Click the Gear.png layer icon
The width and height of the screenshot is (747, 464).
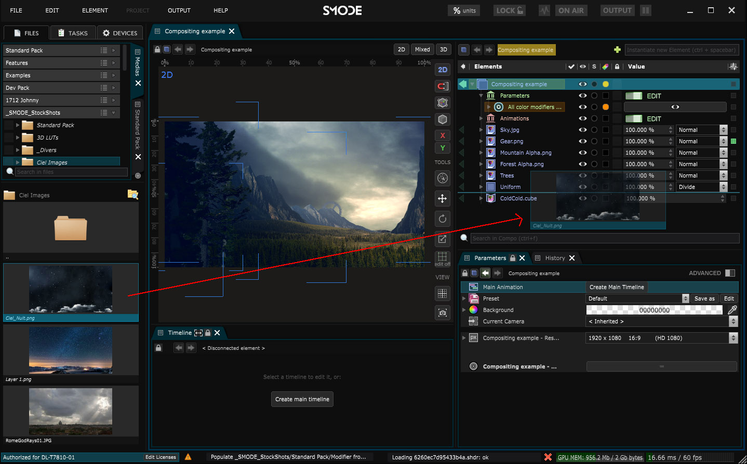click(491, 141)
